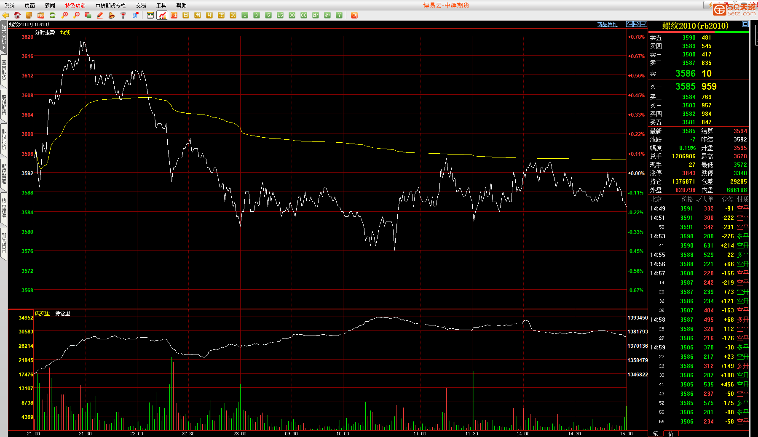Click the multi-window overlay icon
Screen dimensions: 758x437
[x=88, y=15]
